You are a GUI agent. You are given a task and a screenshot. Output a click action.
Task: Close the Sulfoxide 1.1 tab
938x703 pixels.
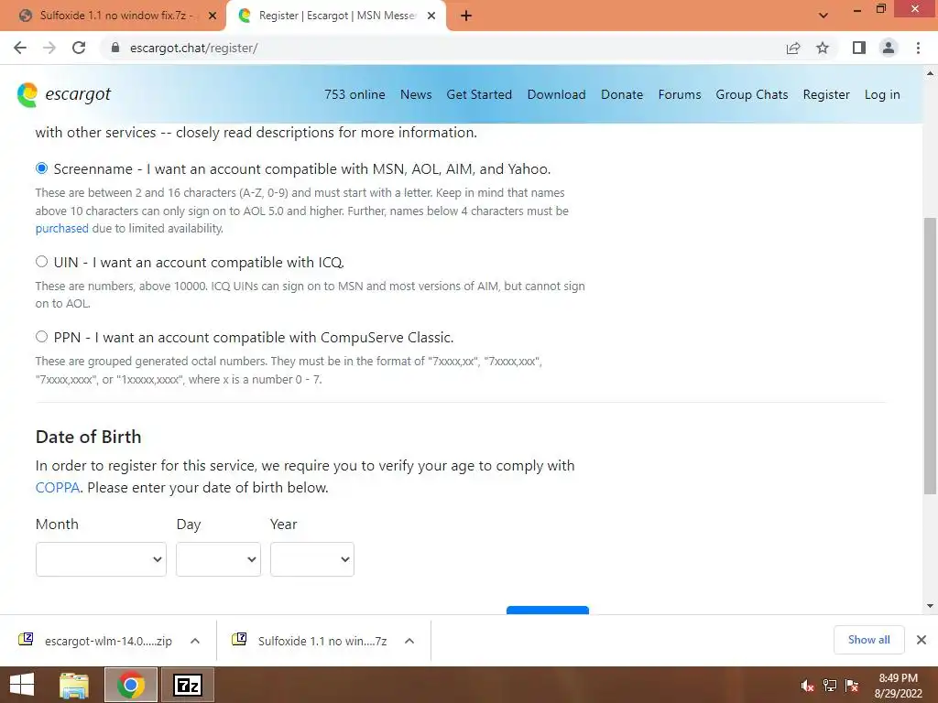click(213, 16)
